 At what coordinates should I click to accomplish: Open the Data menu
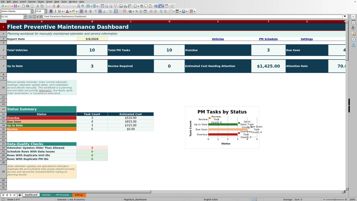click(x=57, y=2)
